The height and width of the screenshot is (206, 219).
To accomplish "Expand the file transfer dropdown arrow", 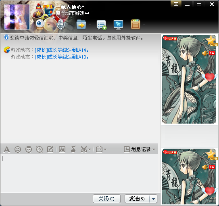I will pos(90,24).
